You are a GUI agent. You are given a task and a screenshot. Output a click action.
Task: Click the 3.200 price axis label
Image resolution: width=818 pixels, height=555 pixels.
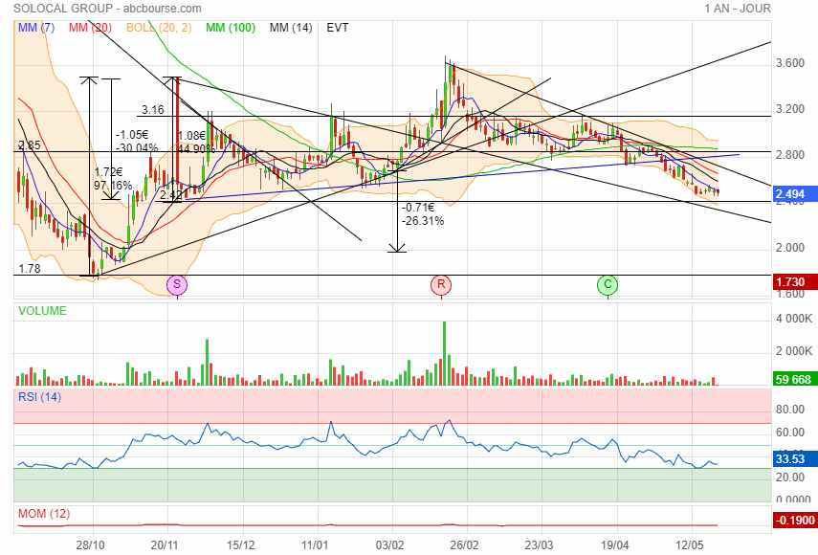coord(790,109)
